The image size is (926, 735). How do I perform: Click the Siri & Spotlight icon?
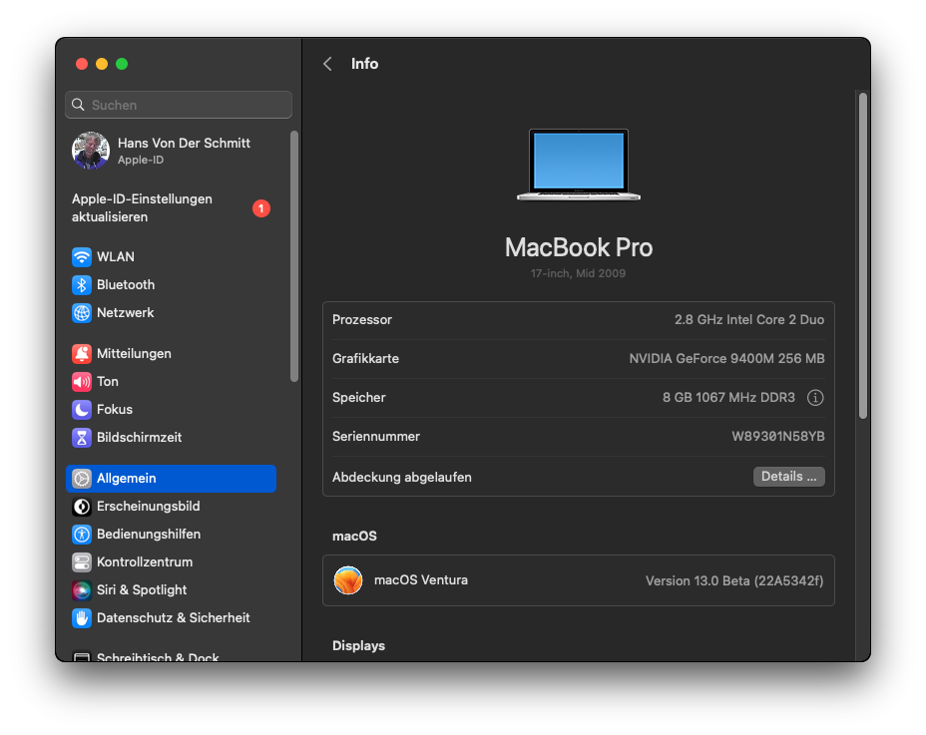coord(82,589)
